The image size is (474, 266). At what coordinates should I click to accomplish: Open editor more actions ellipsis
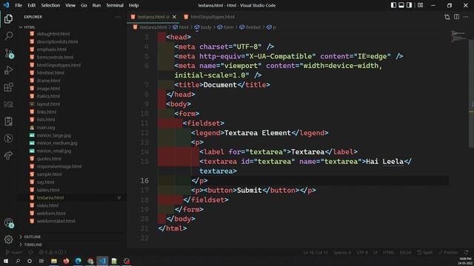pyautogui.click(x=466, y=17)
